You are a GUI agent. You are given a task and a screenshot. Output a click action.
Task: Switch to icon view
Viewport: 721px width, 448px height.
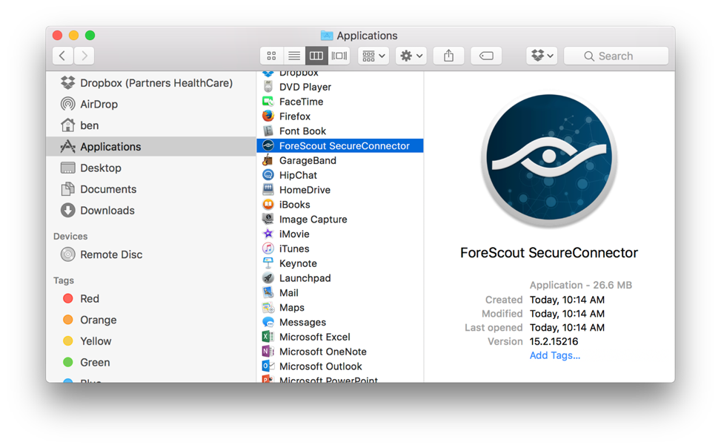[271, 56]
